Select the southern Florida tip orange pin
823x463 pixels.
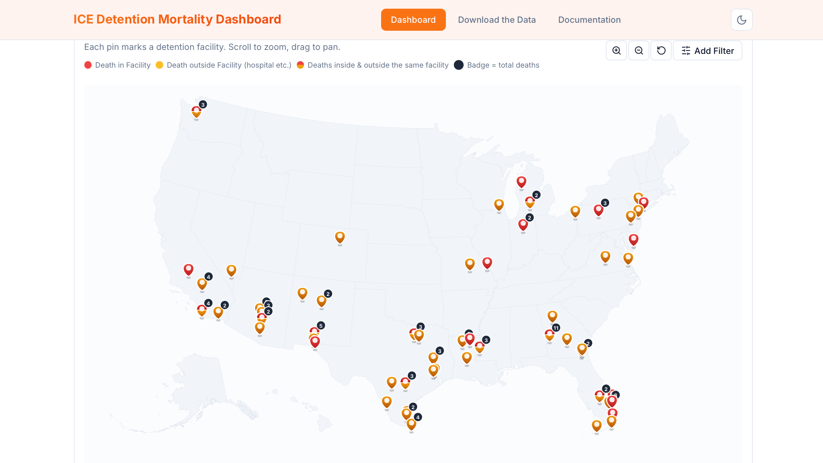(596, 426)
